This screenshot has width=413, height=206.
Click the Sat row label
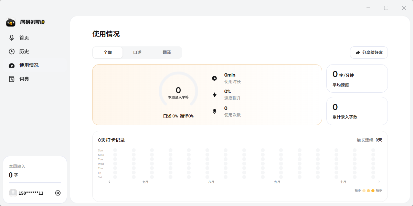click(x=100, y=177)
